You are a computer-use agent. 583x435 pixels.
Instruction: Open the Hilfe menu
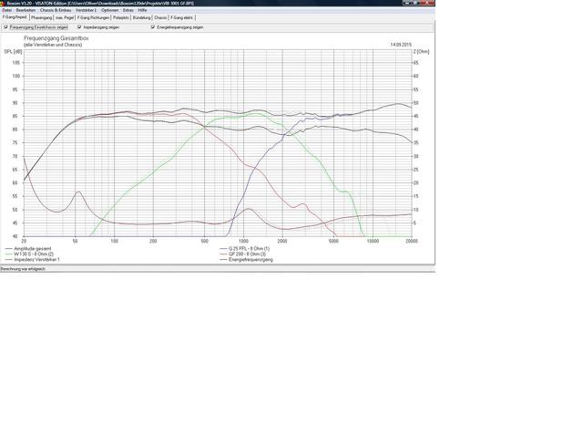point(142,10)
